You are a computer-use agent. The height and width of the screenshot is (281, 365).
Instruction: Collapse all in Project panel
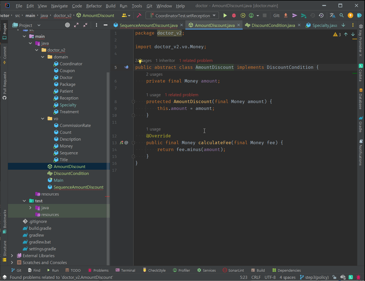[x=85, y=25]
